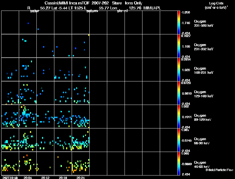Click the Cassini/MIMI Inca mTOF title text
The height and width of the screenshot is (179, 235).
tap(67, 3)
